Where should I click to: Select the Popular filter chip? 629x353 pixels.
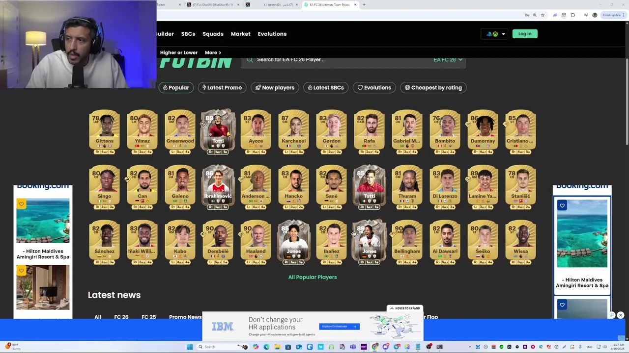click(176, 88)
